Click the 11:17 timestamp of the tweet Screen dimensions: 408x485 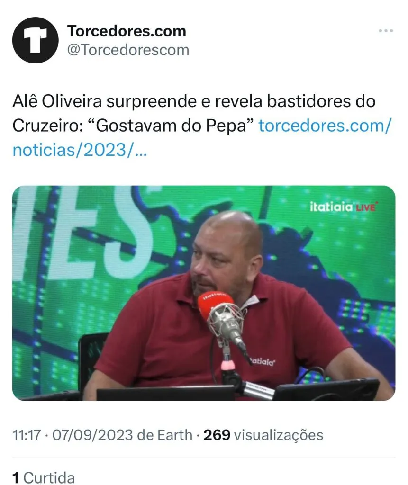[x=27, y=435]
